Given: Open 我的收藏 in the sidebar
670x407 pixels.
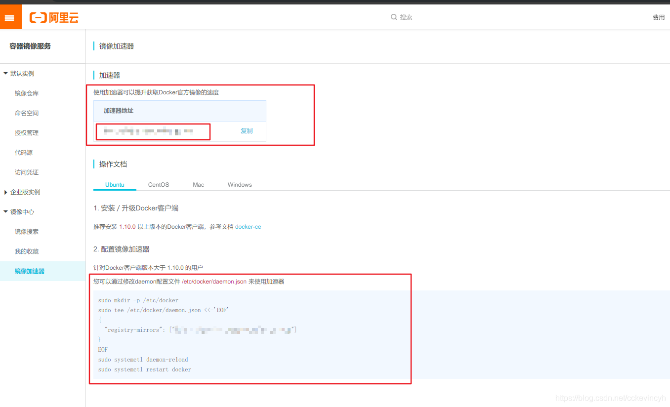Looking at the screenshot, I should [x=27, y=251].
